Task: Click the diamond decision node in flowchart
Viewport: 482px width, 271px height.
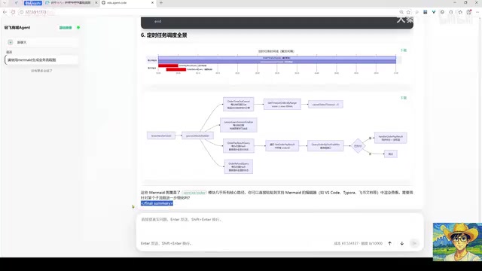Action: coord(358,146)
